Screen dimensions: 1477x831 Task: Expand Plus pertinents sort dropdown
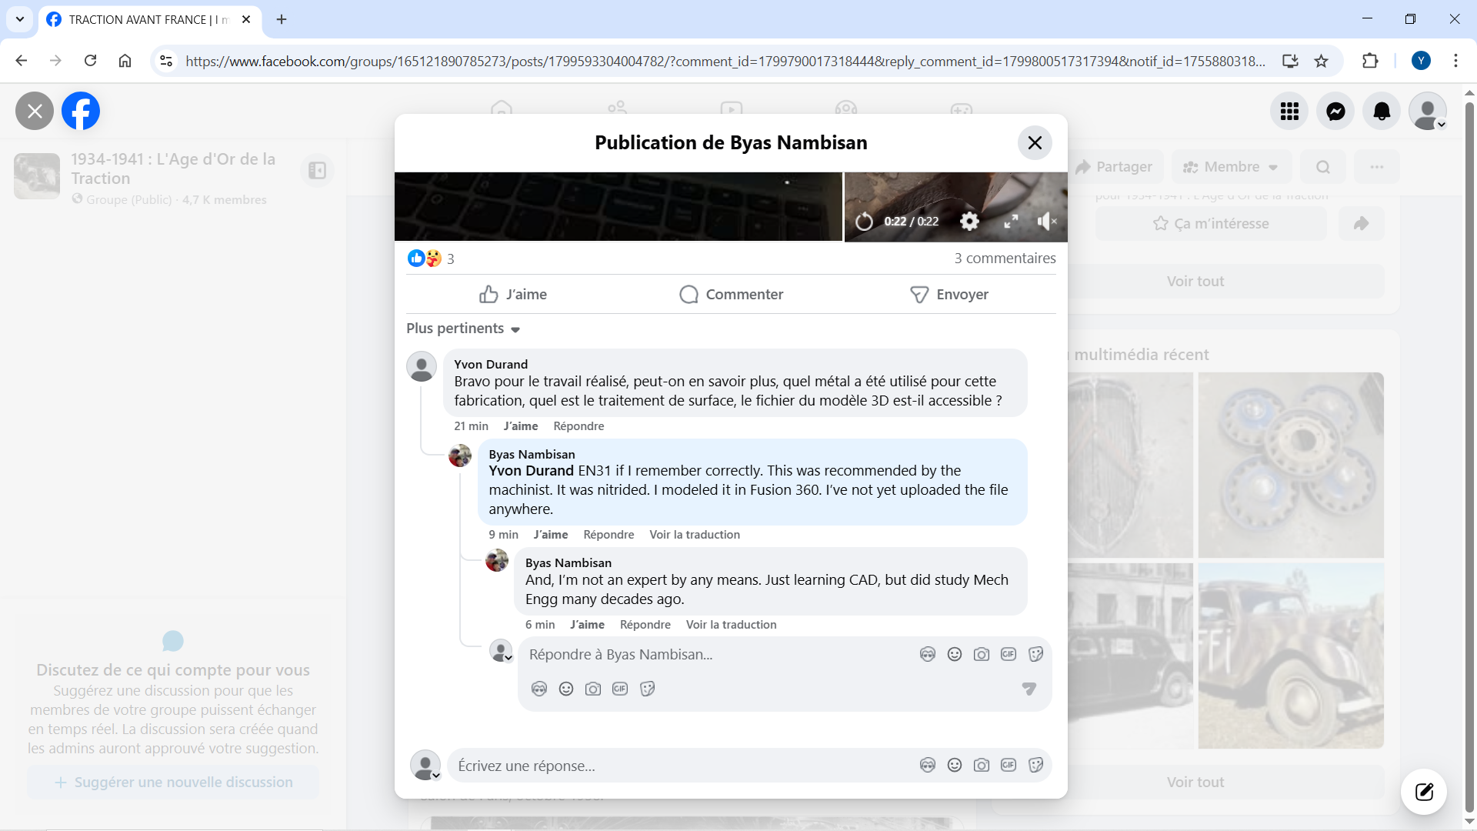tap(463, 329)
